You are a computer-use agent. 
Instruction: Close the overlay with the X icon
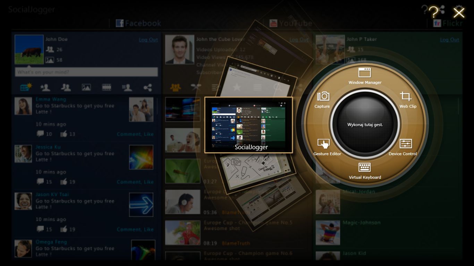[459, 13]
